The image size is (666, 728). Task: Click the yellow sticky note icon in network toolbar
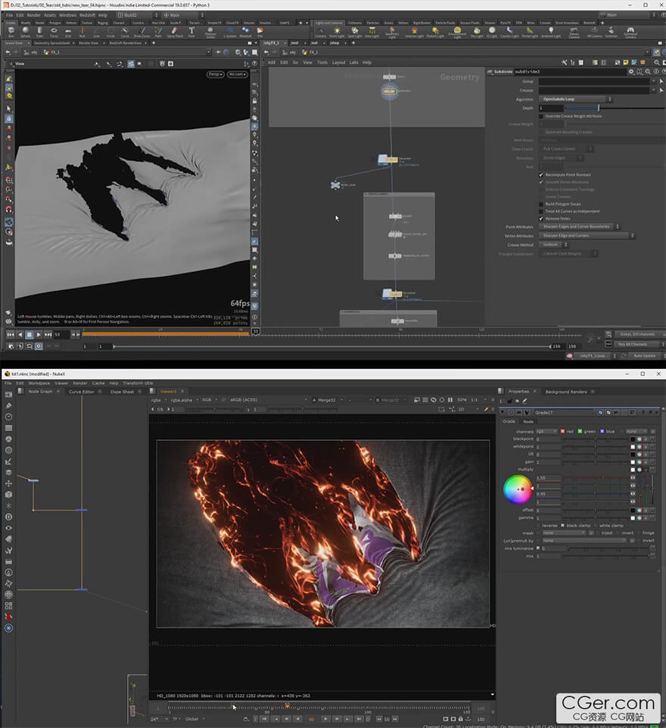(x=626, y=62)
